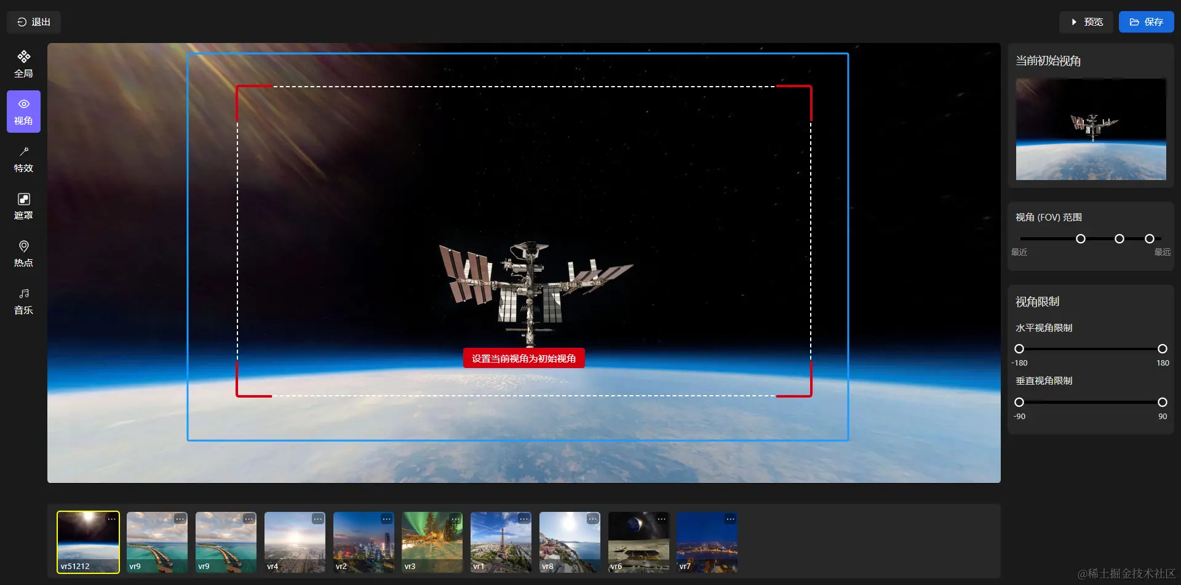1181x585 pixels.
Task: Click the 视角限制 heading
Action: click(1038, 302)
